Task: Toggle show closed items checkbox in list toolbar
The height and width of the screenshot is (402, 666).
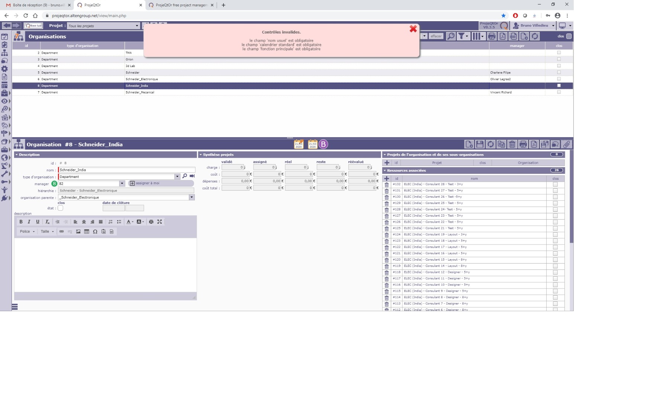Action: coord(569,36)
